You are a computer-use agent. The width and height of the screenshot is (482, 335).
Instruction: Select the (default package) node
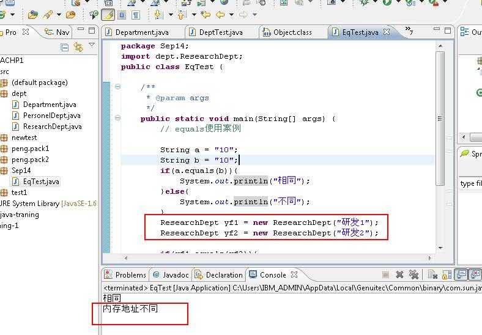point(39,83)
